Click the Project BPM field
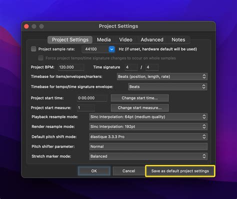 point(71,67)
